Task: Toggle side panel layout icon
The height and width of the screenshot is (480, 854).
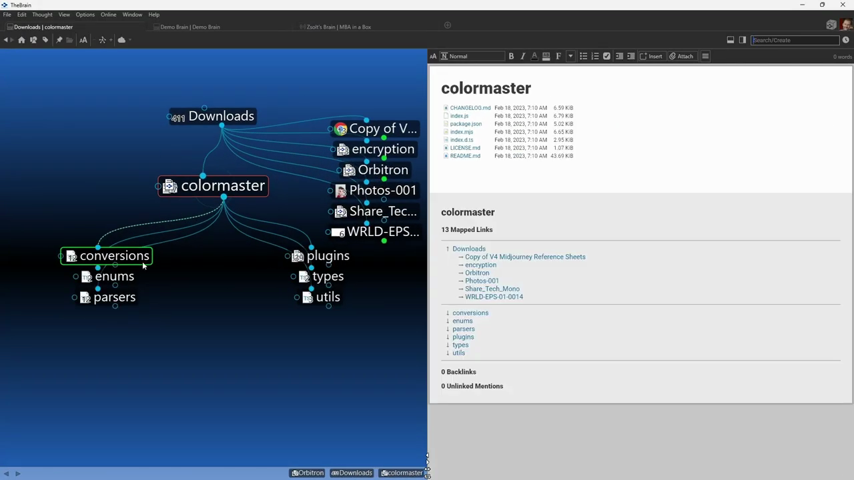Action: pyautogui.click(x=743, y=40)
